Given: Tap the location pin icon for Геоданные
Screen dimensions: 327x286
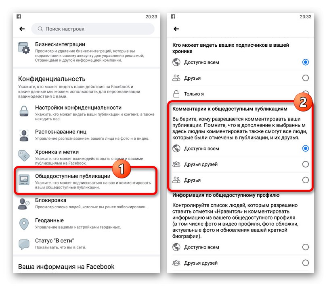Looking at the screenshot, I should click(24, 224).
